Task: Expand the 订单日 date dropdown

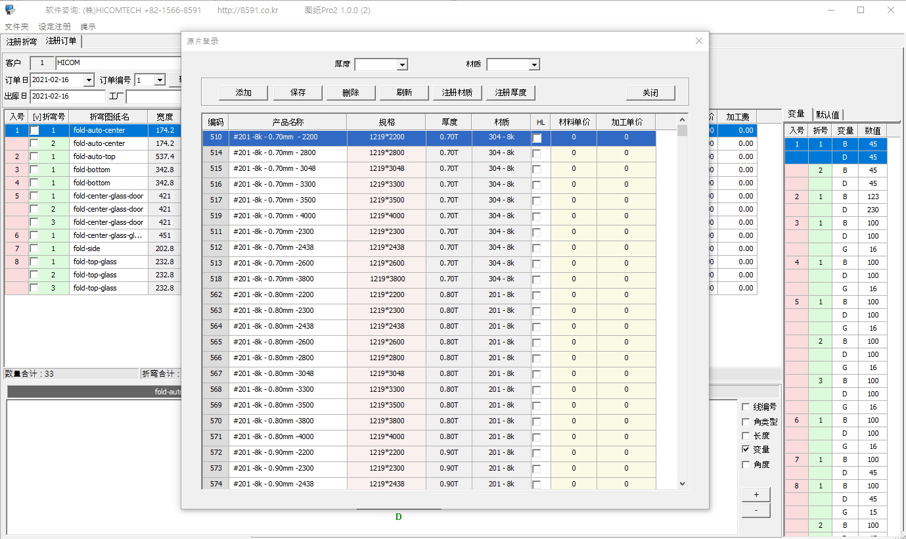Action: coord(89,80)
